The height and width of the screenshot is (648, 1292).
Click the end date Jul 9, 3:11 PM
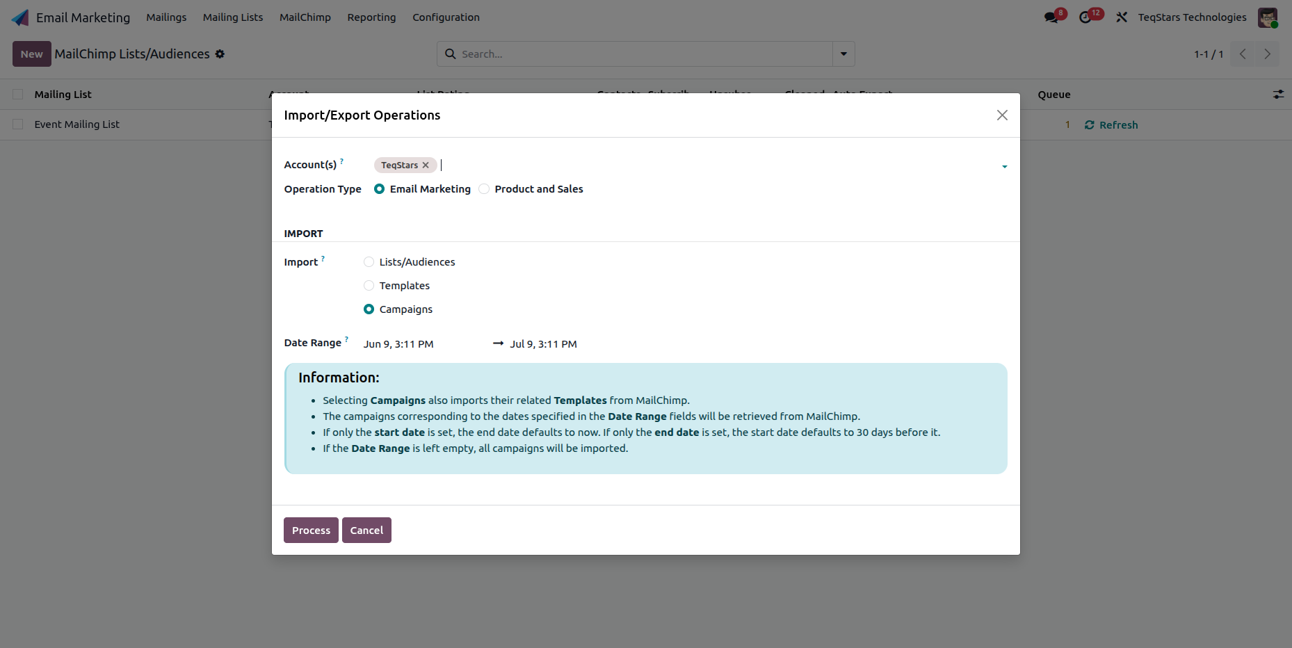pos(544,344)
